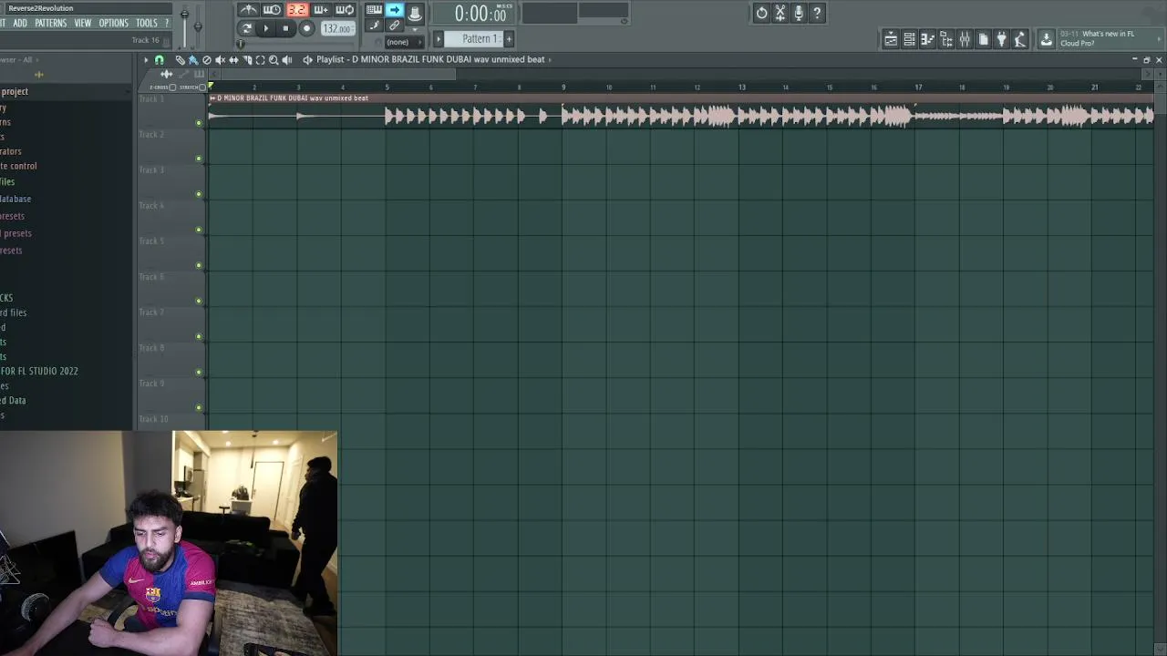Screen dimensions: 1167x656
Task: Click the microphone recording icon
Action: tap(799, 13)
